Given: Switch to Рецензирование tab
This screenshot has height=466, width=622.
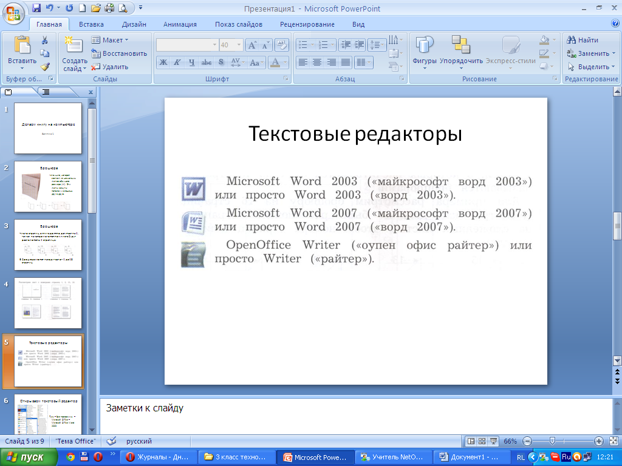Looking at the screenshot, I should coord(307,24).
